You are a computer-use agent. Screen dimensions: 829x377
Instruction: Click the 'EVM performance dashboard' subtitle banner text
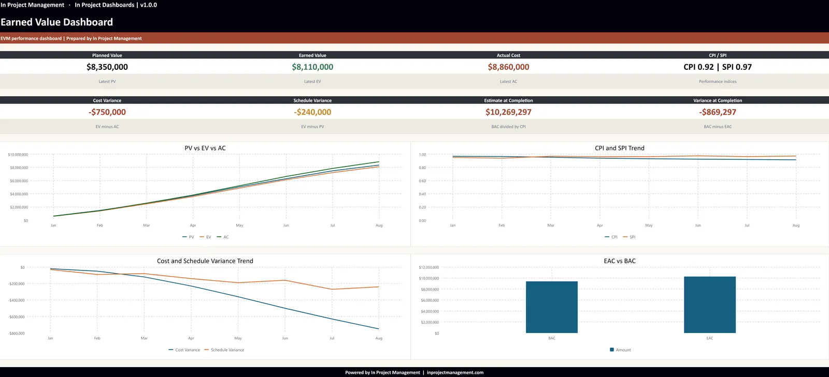(31, 38)
